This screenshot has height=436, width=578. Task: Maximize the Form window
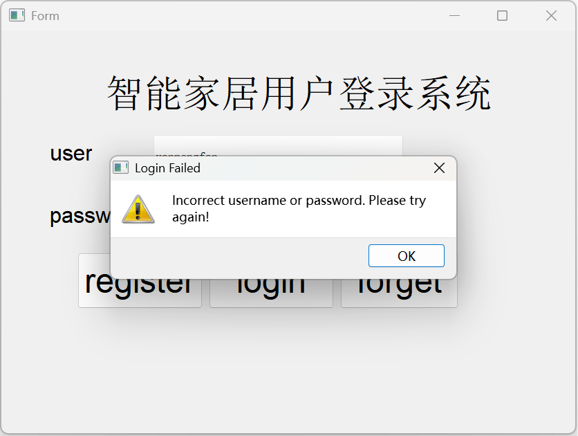(x=502, y=15)
